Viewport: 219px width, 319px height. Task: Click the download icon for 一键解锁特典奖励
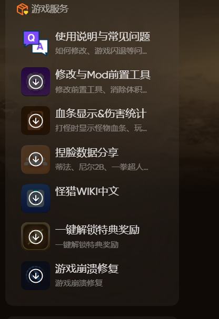[x=36, y=237]
